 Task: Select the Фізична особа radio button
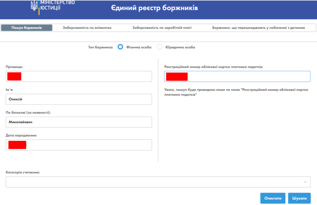120,47
